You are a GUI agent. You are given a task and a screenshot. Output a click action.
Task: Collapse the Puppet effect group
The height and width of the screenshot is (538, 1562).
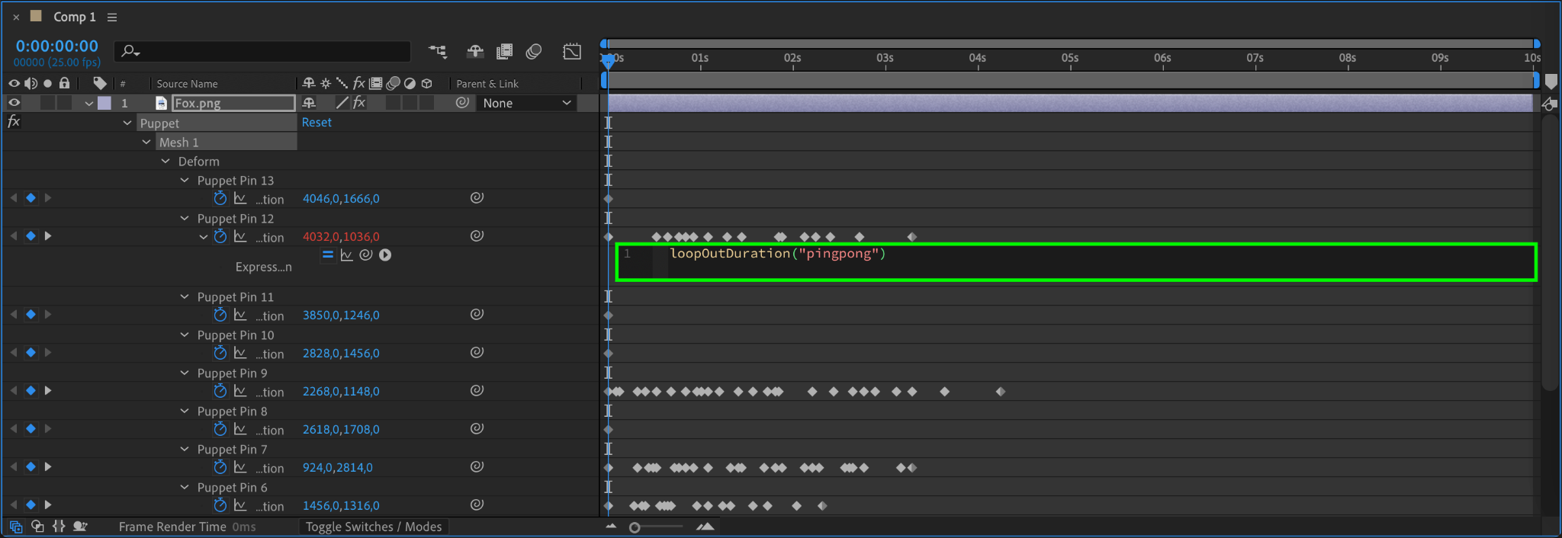tap(127, 123)
